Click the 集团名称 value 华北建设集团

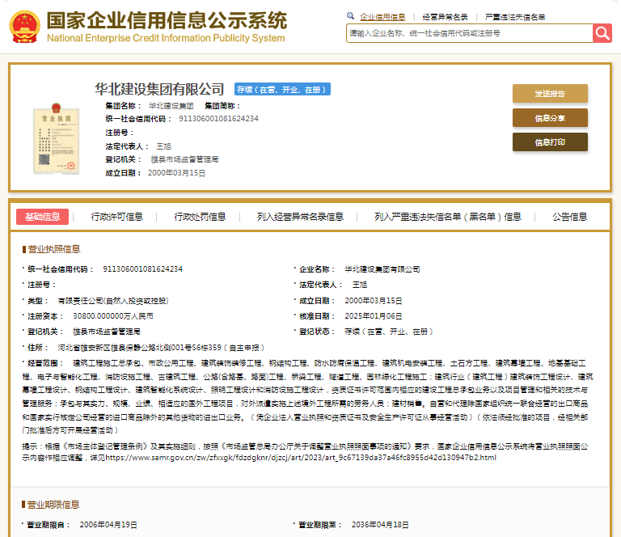(171, 106)
